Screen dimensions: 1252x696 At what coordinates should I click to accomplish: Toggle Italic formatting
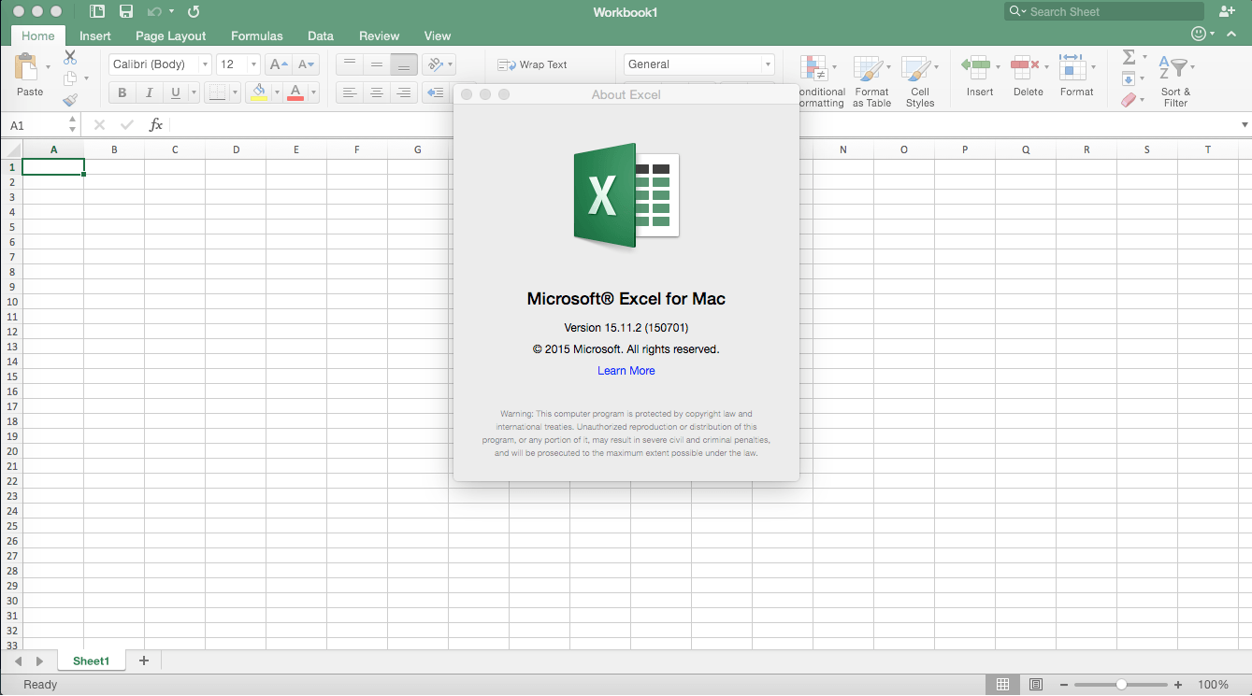[x=149, y=92]
